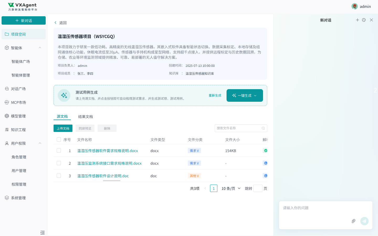Open 角色管理 in sidebar
The width and height of the screenshot is (378, 236).
19,157
